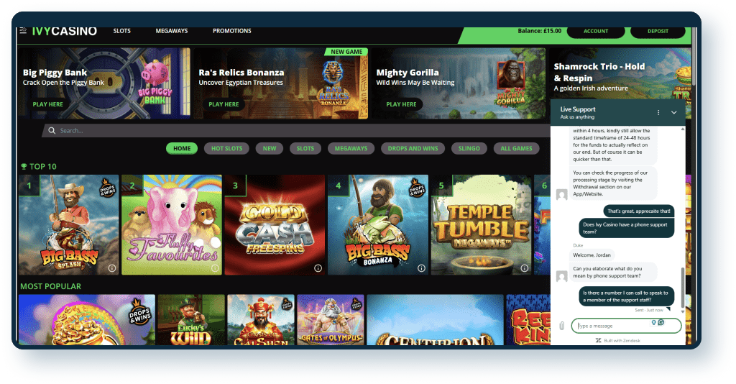Click the Ivy Casino logo
This screenshot has height=384, width=736.
click(64, 32)
